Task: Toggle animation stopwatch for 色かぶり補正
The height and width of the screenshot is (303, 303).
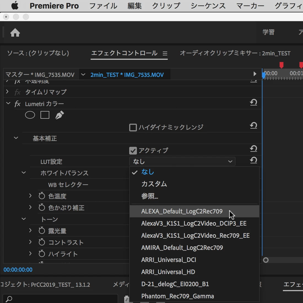Action: tap(42, 207)
